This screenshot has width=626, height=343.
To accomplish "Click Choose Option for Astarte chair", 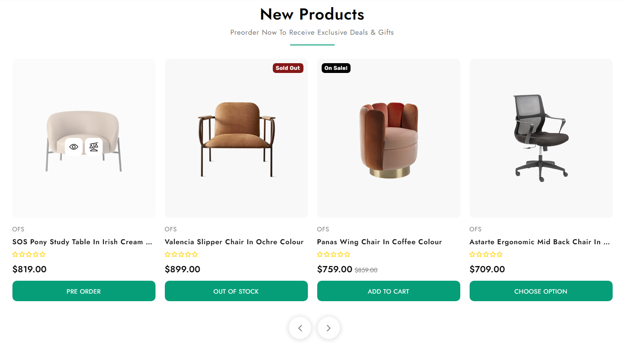I will (x=541, y=291).
